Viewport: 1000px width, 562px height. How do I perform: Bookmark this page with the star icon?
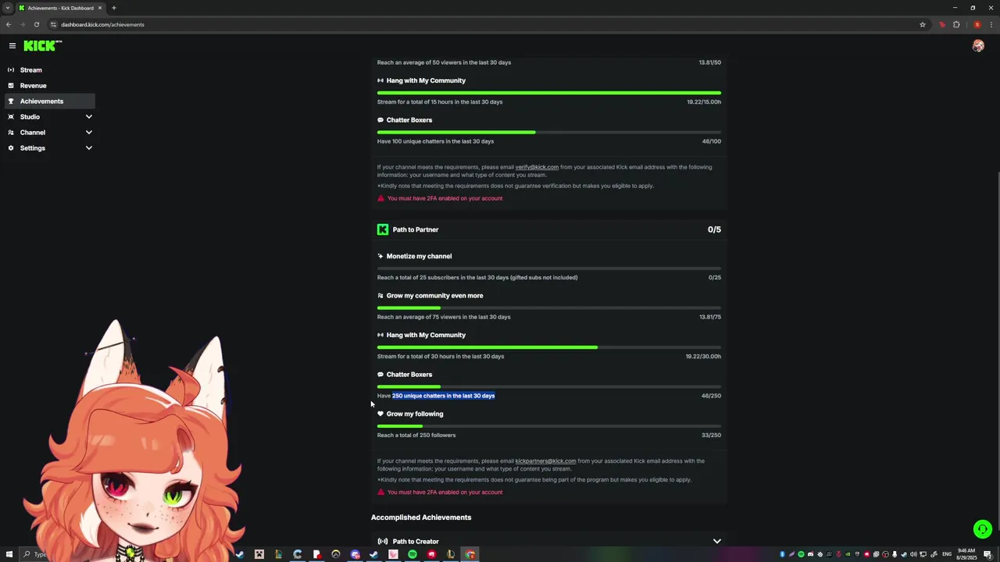pos(923,24)
